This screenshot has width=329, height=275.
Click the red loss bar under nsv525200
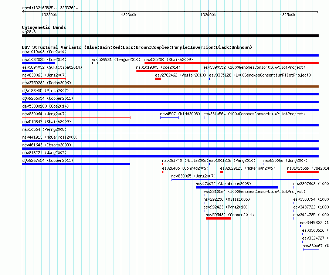pyautogui.click(x=232, y=63)
